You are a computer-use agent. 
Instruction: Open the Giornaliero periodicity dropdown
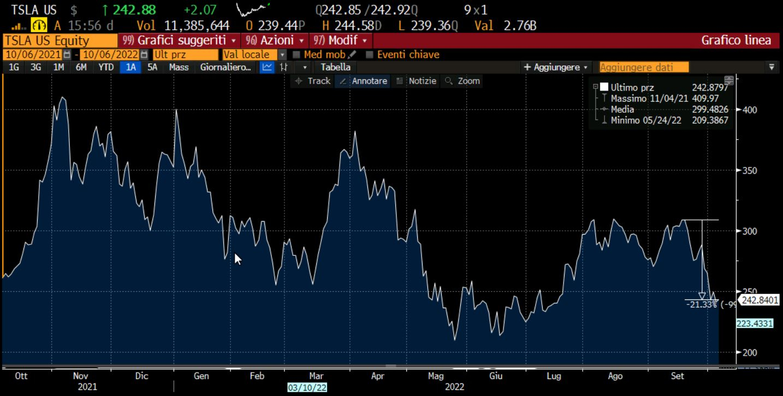point(226,67)
